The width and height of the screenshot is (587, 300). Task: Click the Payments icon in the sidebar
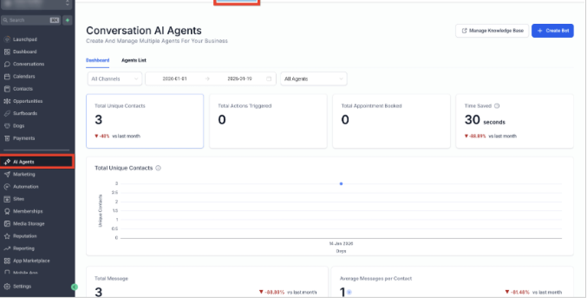point(7,138)
